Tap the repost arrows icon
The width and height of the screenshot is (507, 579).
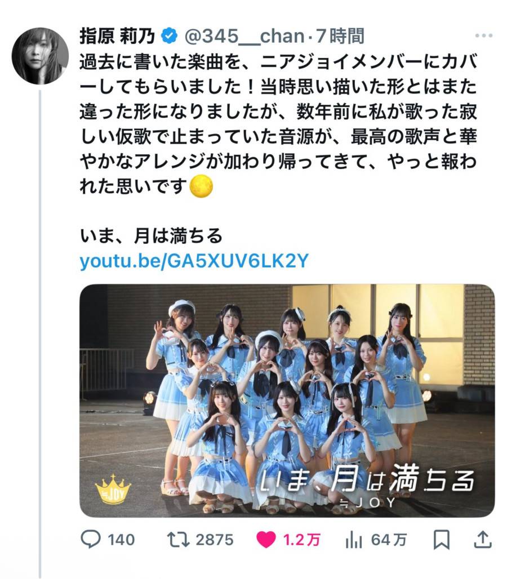(x=179, y=539)
